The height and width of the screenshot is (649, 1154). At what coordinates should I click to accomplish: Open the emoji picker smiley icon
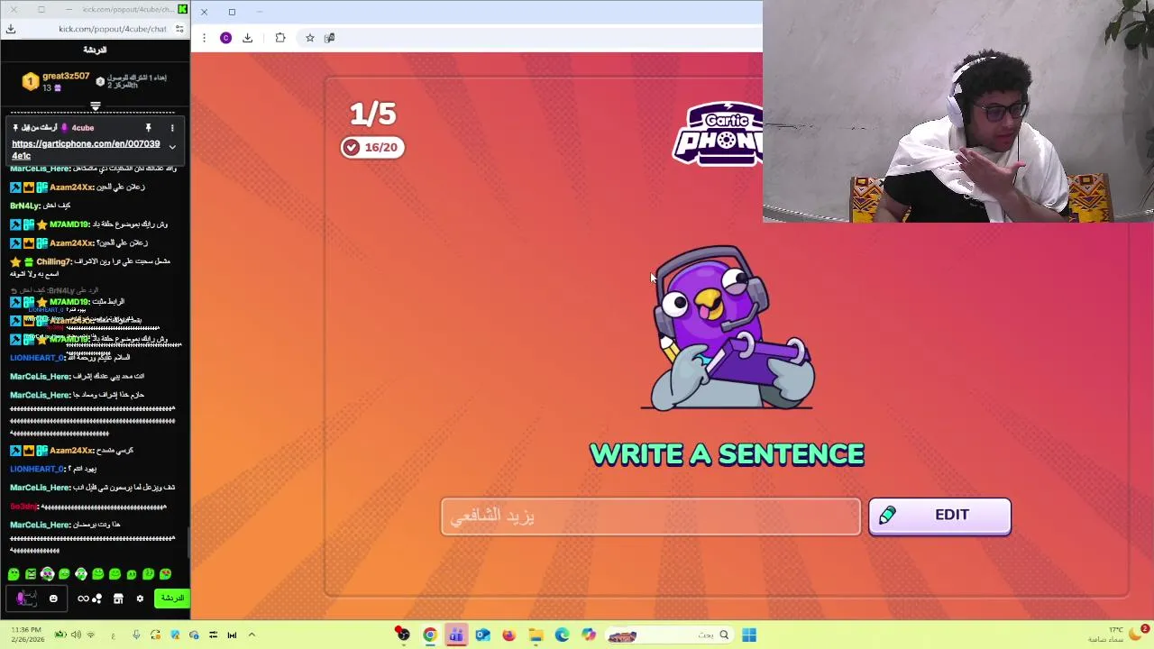53,599
